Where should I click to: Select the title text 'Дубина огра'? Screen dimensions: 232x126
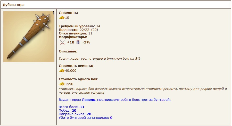(x=14, y=5)
